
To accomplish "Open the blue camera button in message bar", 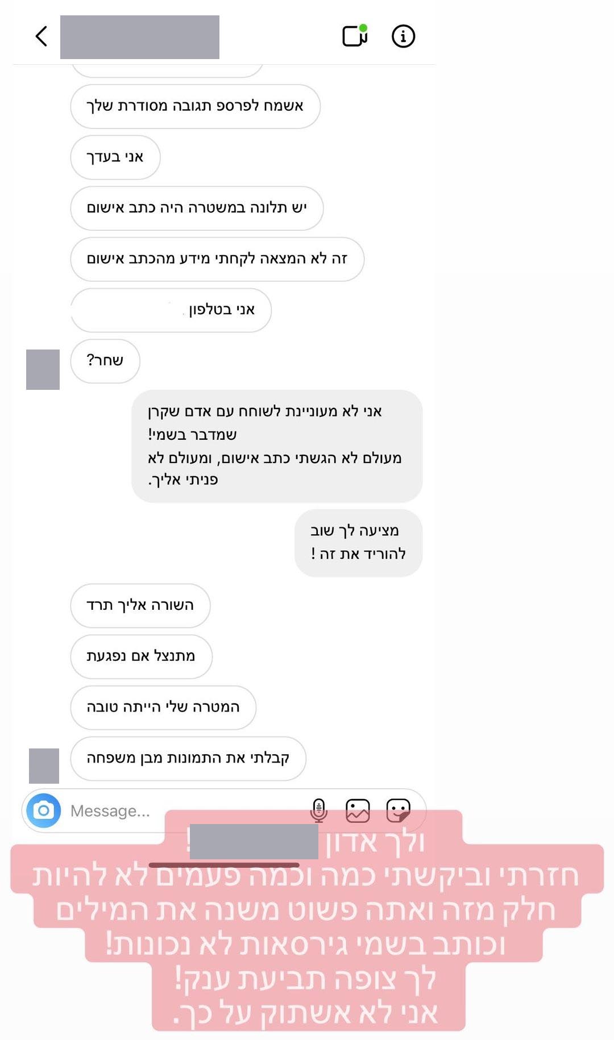I will [43, 810].
